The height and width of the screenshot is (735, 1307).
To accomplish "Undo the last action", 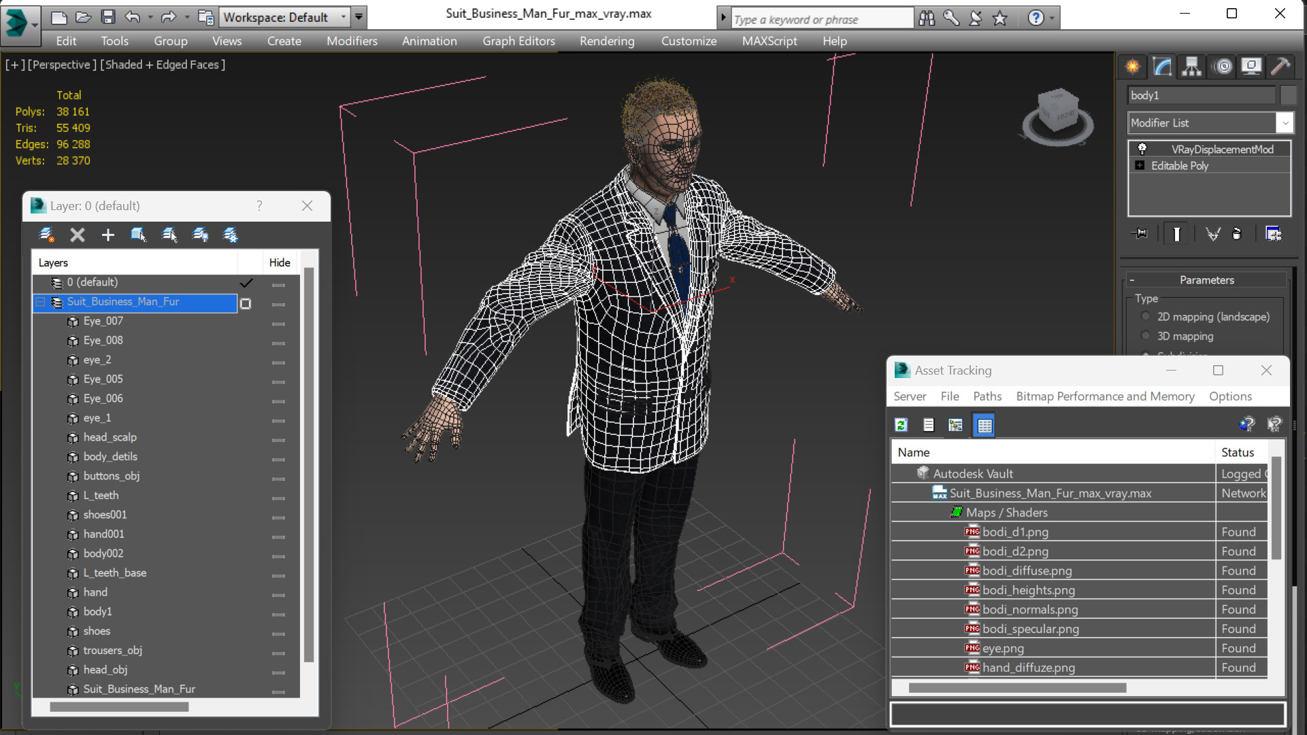I will [133, 17].
